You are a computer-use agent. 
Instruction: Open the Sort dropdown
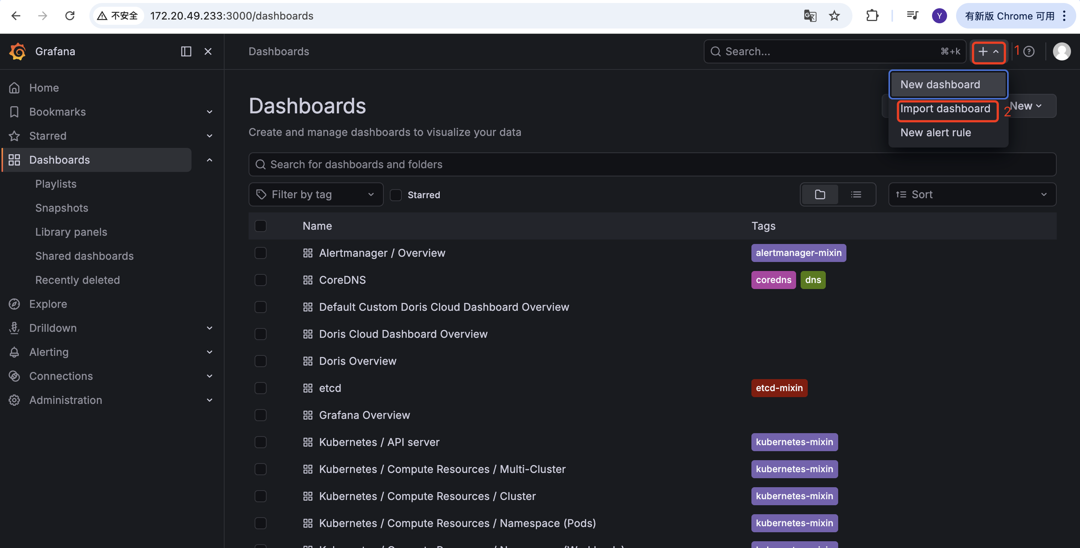(x=972, y=194)
